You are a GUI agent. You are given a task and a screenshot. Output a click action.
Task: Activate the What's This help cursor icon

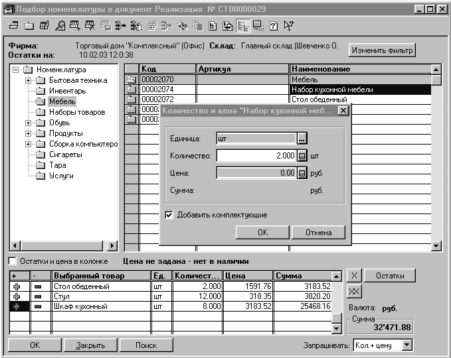pos(288,26)
